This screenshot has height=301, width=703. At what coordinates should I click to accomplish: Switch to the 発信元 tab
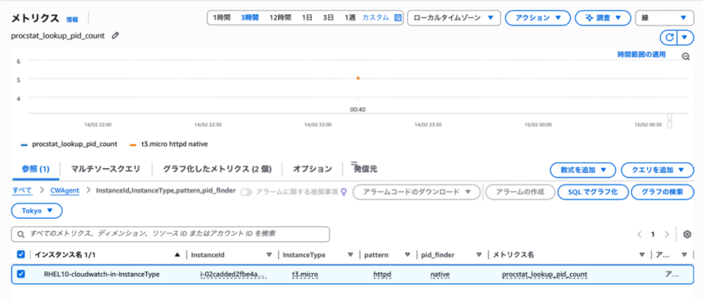tap(365, 169)
